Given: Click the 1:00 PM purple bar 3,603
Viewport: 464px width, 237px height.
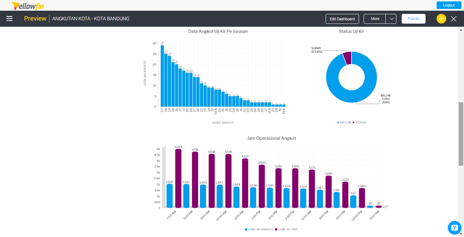Looking at the screenshot, I should 262,186.
